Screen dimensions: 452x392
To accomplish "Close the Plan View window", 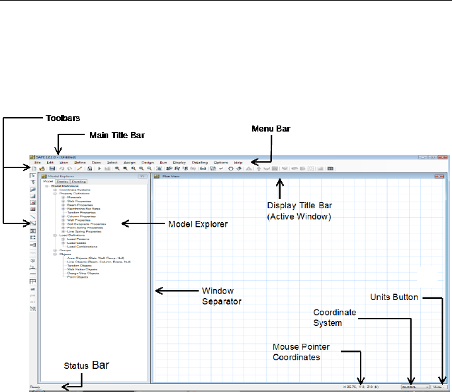I will click(439, 176).
